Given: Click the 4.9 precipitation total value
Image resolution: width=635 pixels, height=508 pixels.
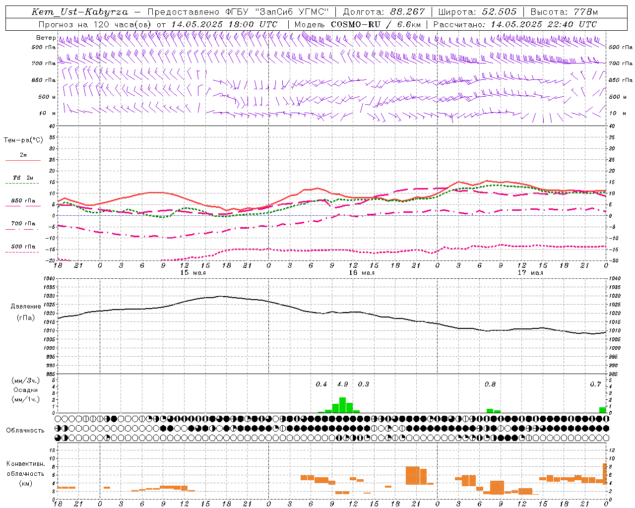Looking at the screenshot, I should 342,384.
